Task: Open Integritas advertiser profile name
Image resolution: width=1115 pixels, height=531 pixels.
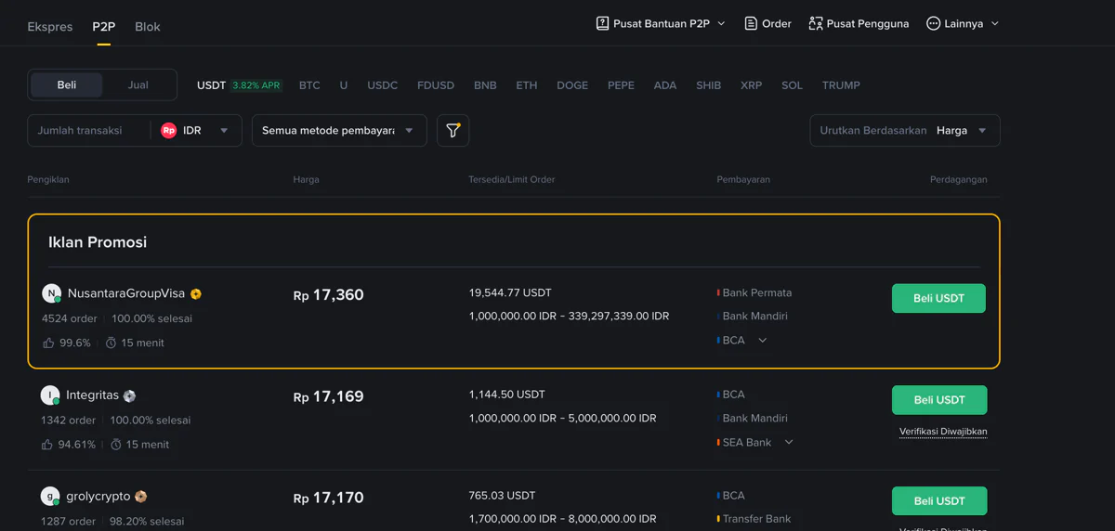Action: [92, 395]
